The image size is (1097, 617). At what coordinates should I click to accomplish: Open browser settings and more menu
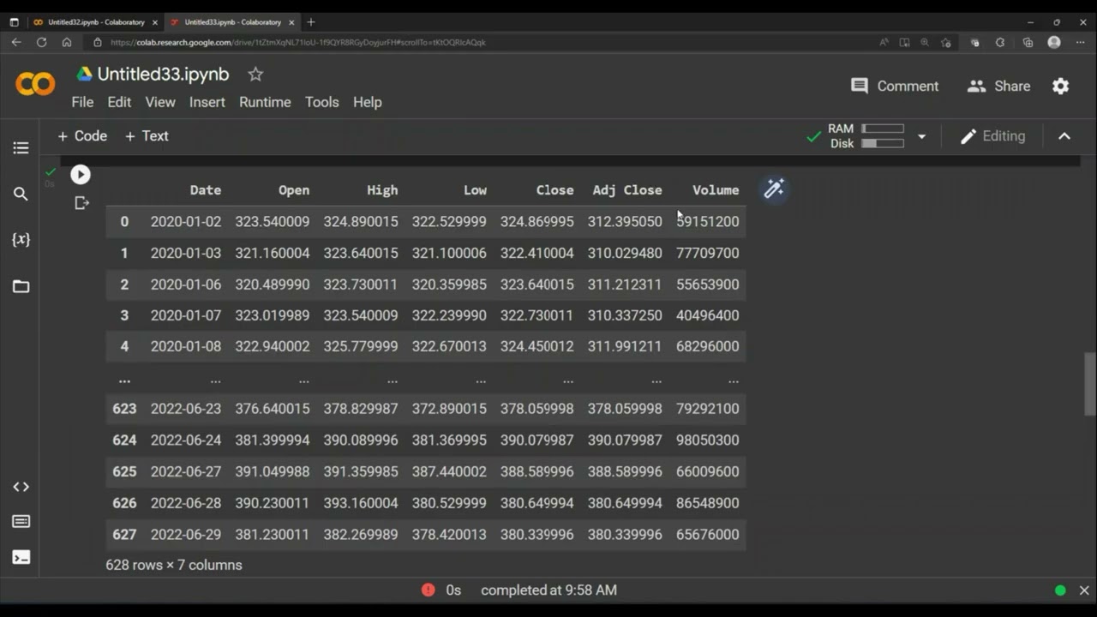click(x=1081, y=42)
